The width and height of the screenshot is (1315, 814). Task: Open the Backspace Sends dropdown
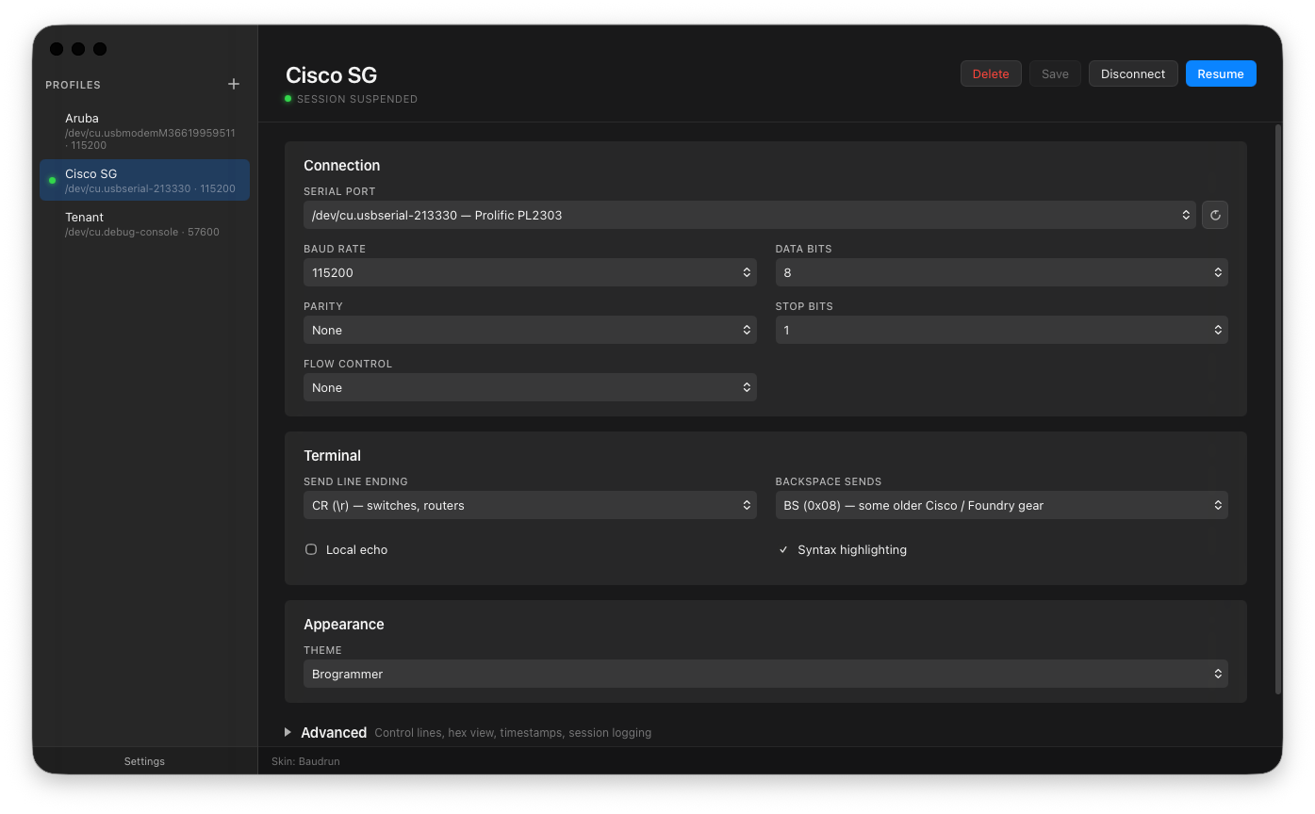(x=1001, y=505)
